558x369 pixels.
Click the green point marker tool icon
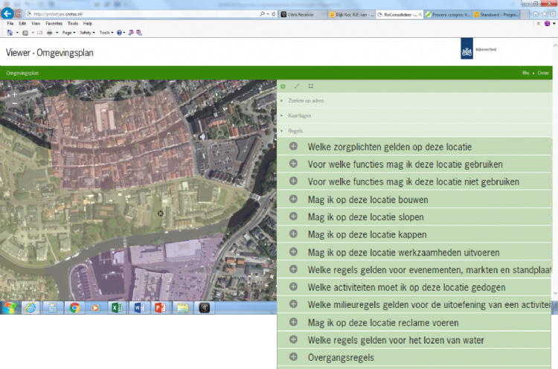[283, 86]
